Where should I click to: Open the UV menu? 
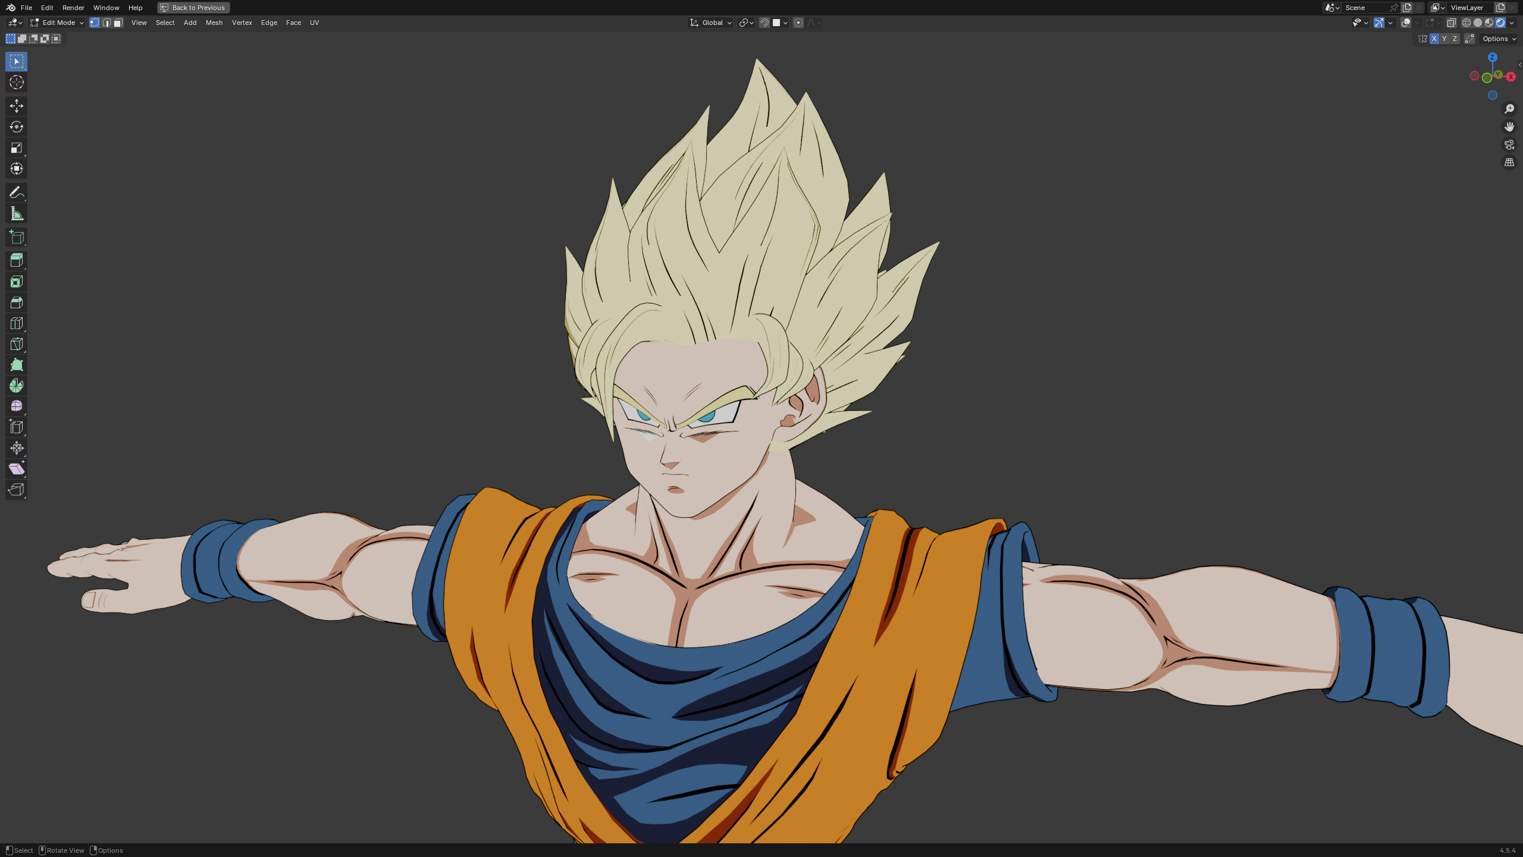pyautogui.click(x=315, y=23)
